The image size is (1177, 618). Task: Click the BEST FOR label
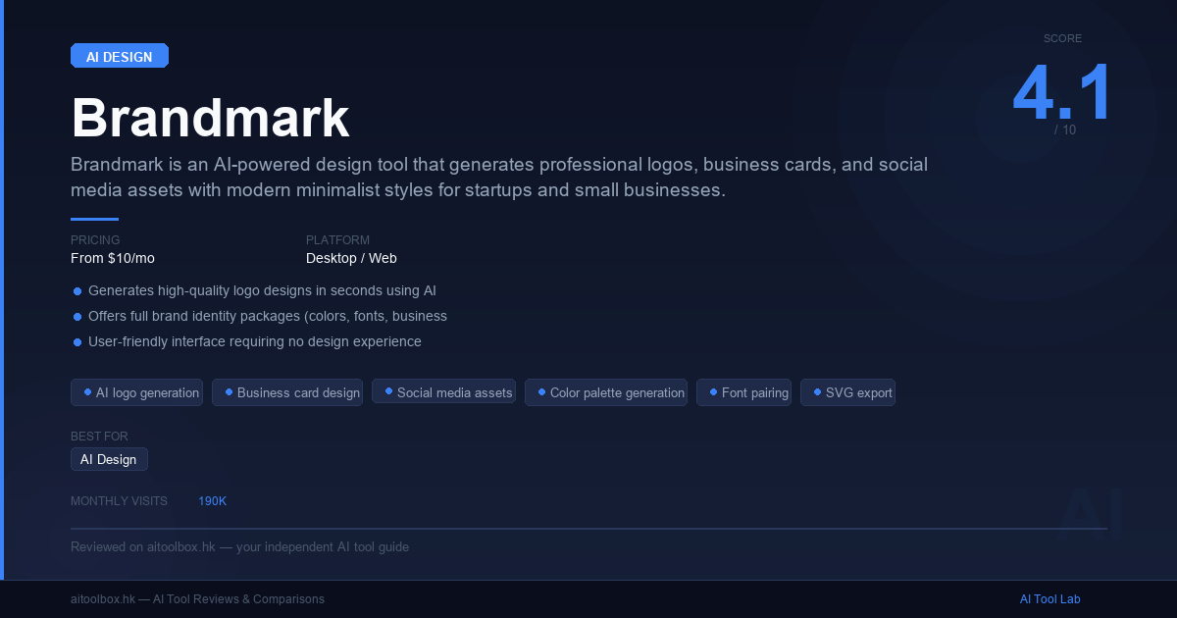(99, 437)
